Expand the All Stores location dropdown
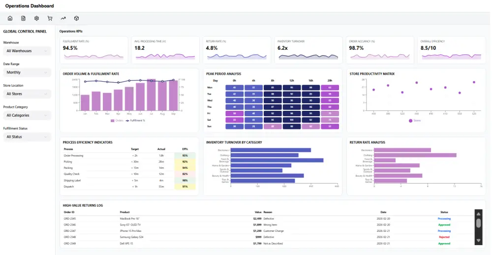The width and height of the screenshot is (492, 255). coord(27,94)
